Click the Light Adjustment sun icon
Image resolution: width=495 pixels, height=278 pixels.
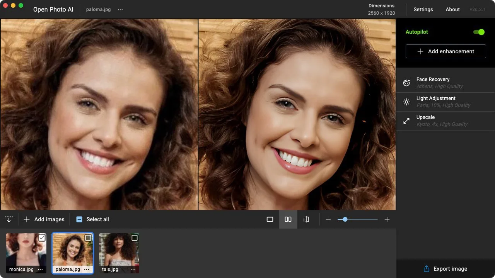coord(406,102)
